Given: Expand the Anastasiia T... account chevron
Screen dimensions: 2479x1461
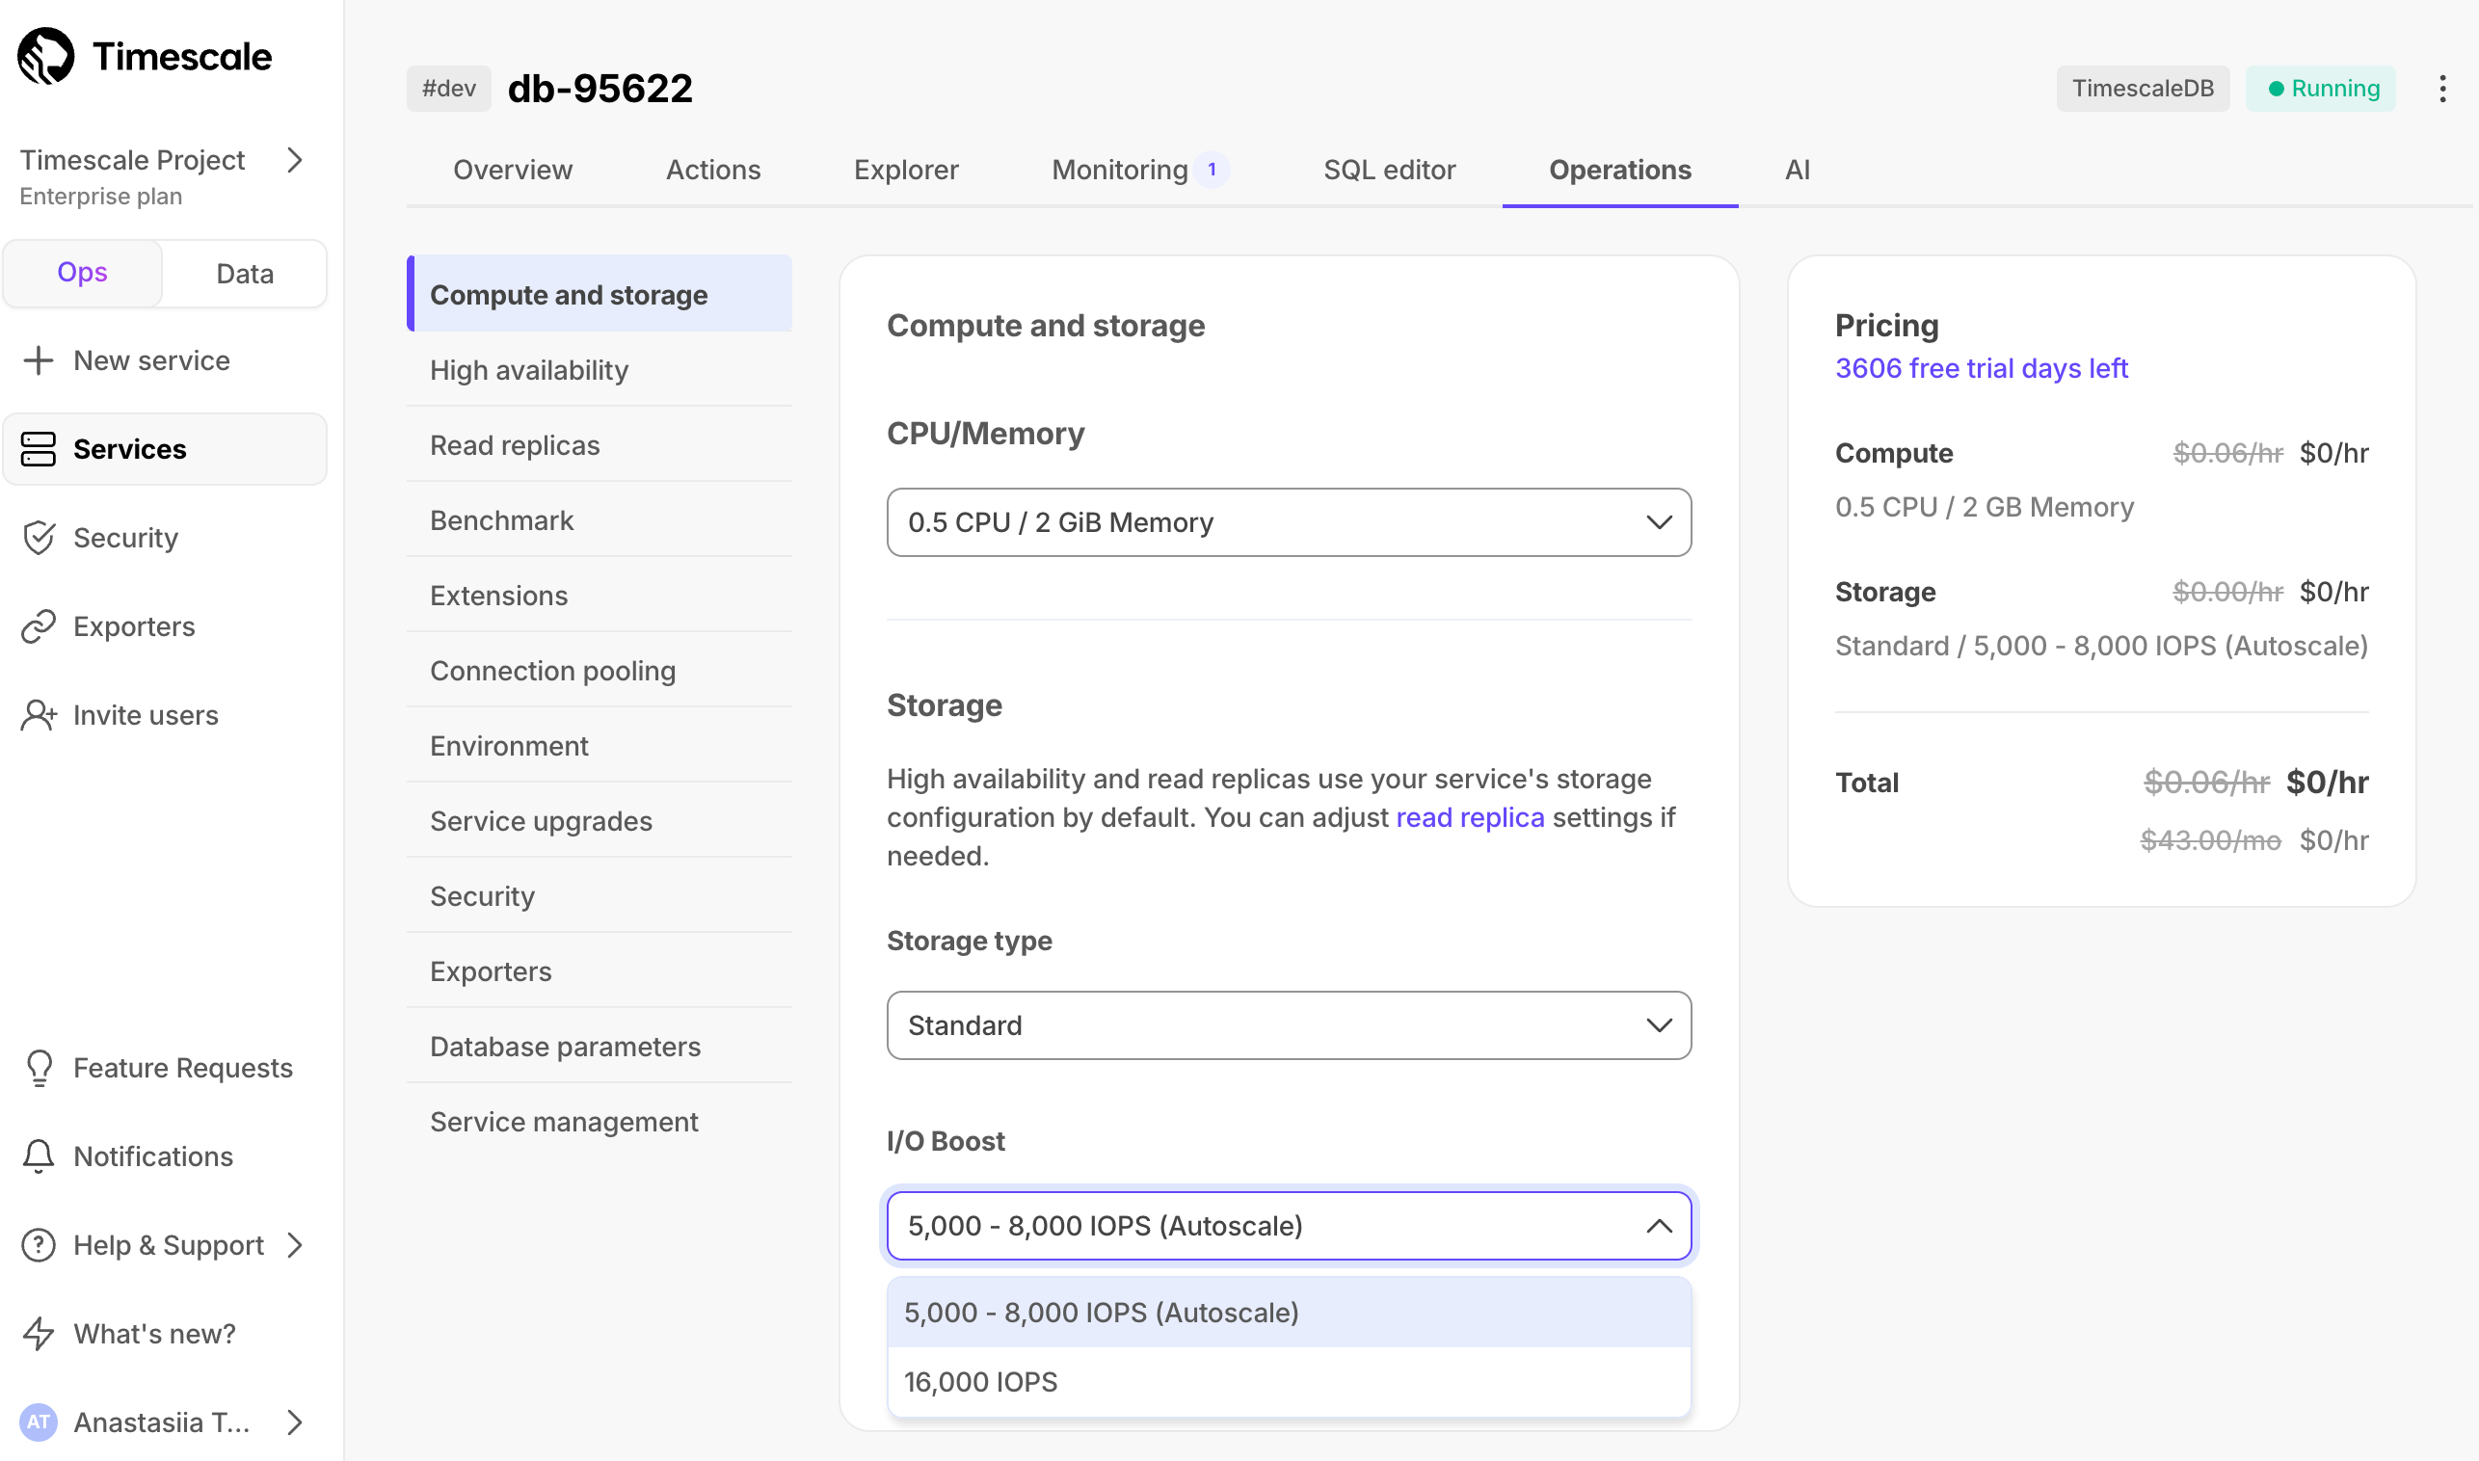Looking at the screenshot, I should click(x=294, y=1421).
